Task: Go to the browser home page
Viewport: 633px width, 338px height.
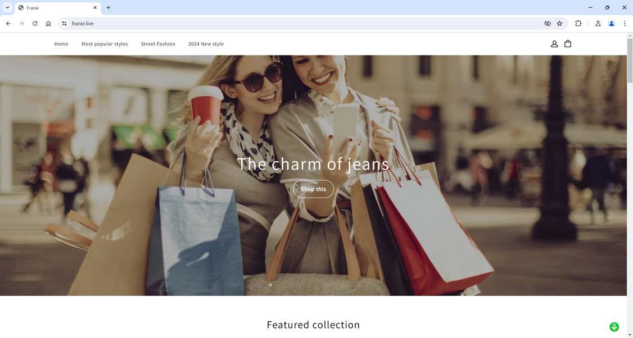Action: [x=48, y=24]
